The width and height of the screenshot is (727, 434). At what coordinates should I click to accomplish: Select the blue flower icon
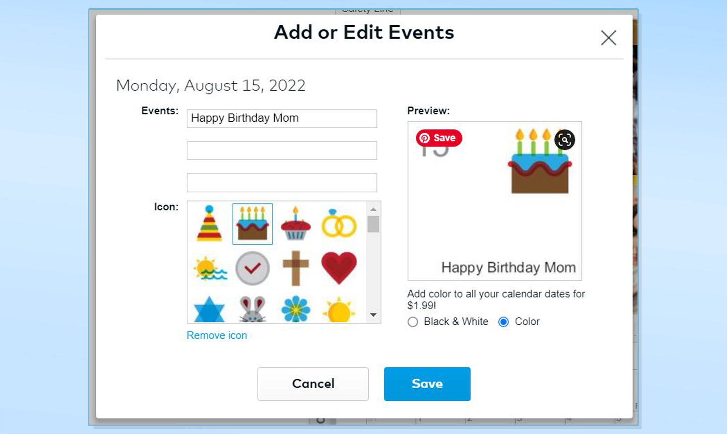point(295,309)
